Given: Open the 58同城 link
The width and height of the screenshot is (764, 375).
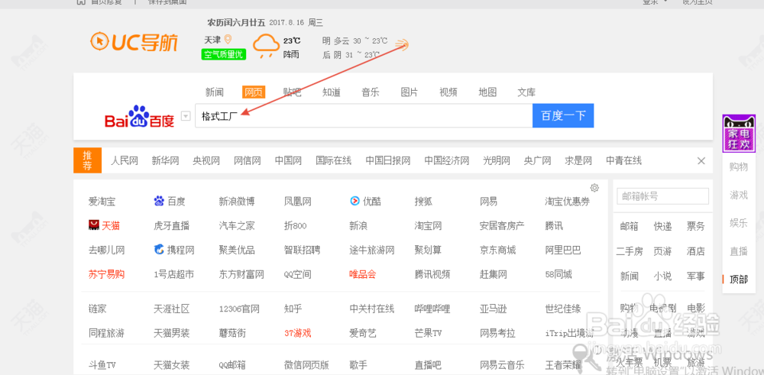Looking at the screenshot, I should pyautogui.click(x=558, y=274).
